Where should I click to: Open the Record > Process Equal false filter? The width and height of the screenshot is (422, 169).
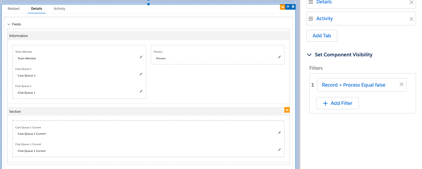tap(354, 85)
